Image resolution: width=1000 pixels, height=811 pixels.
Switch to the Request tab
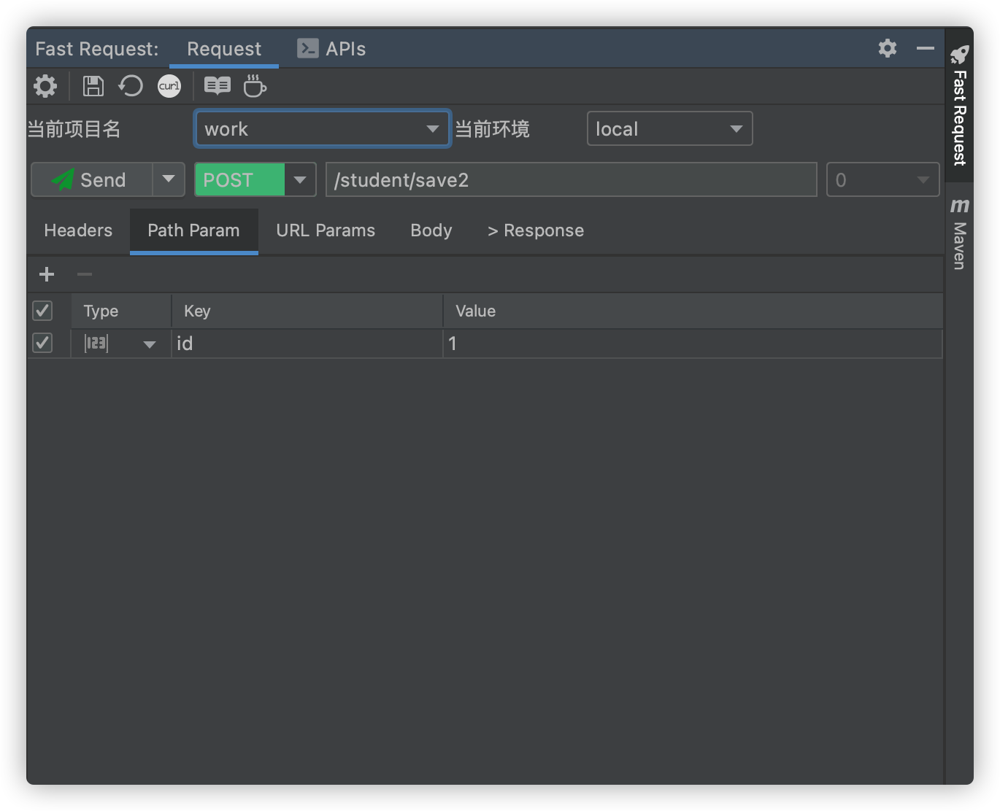pos(224,49)
